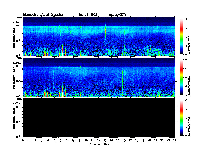This screenshot has height=161, width=208.
Task: Click the -6 value on the dD/dt color bar
Action: [x=186, y=68]
